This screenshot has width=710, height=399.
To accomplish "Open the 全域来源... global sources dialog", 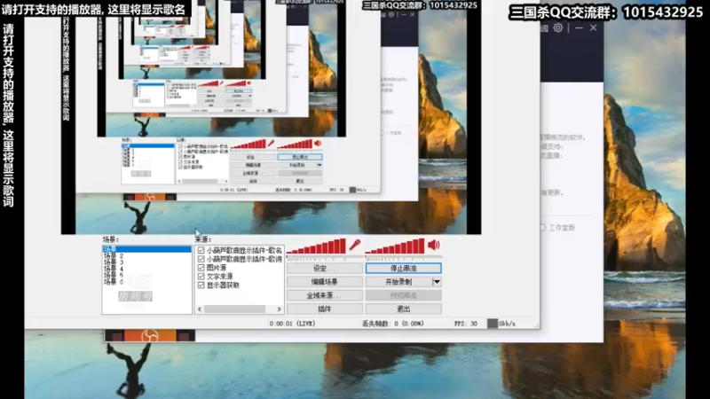I will point(325,295).
